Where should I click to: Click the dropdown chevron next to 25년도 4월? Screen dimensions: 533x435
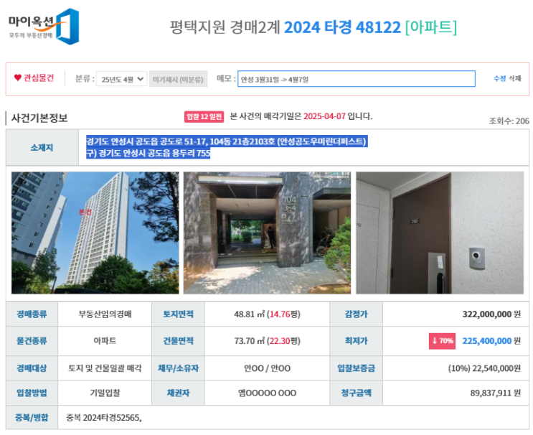(140, 79)
